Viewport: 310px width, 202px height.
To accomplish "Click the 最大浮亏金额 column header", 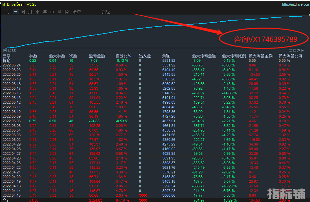I will click(204, 56).
